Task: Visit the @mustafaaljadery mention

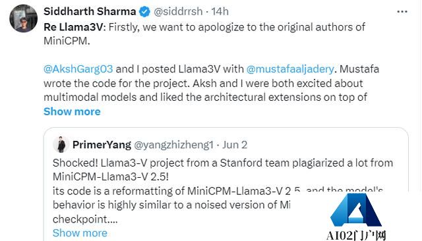Action: (290, 69)
